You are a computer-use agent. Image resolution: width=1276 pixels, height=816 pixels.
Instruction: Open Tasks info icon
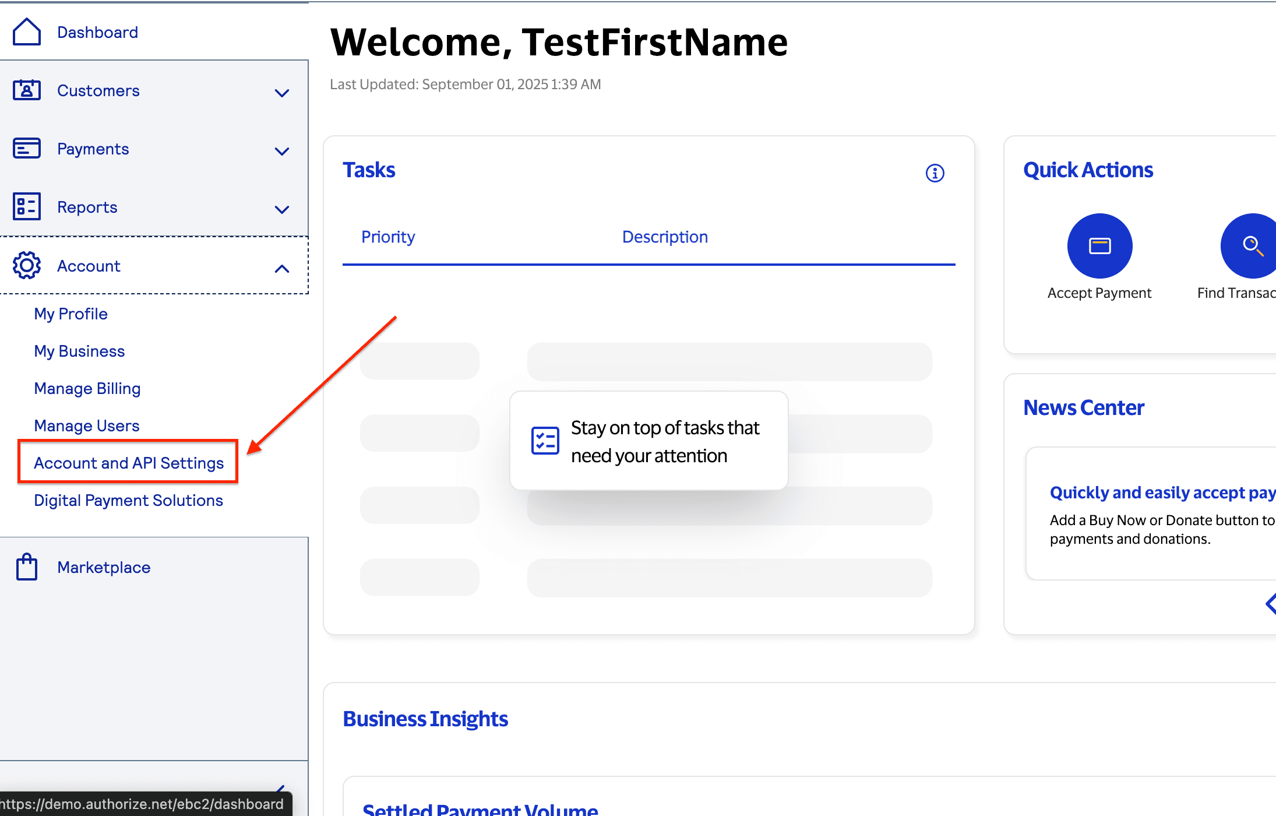coord(935,173)
